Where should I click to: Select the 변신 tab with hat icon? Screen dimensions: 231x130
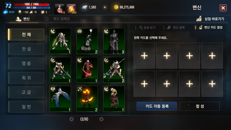[x=23, y=19]
